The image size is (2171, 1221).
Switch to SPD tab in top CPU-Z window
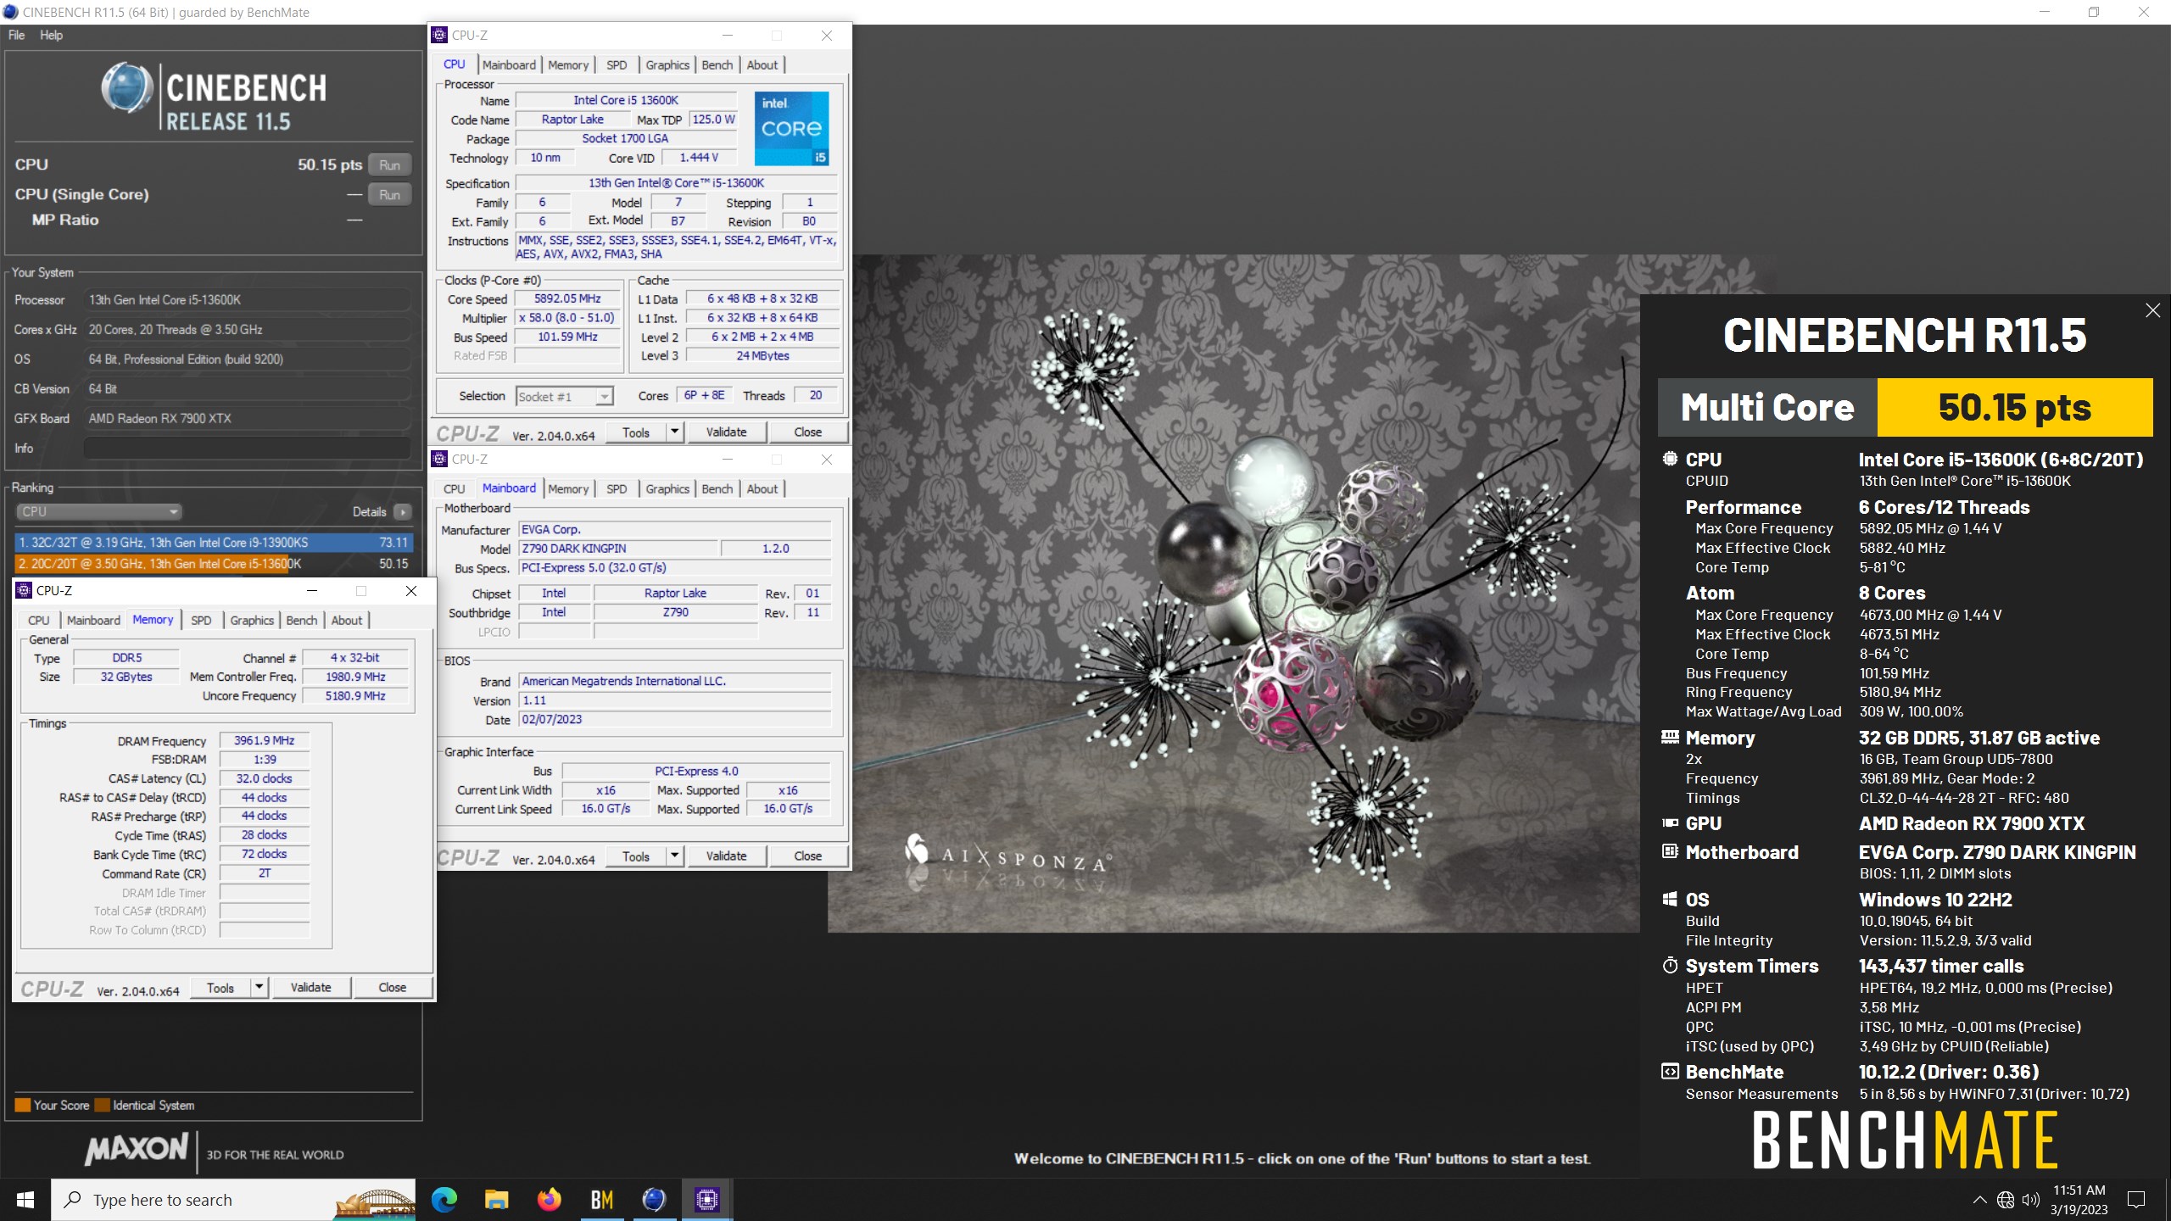pos(617,64)
